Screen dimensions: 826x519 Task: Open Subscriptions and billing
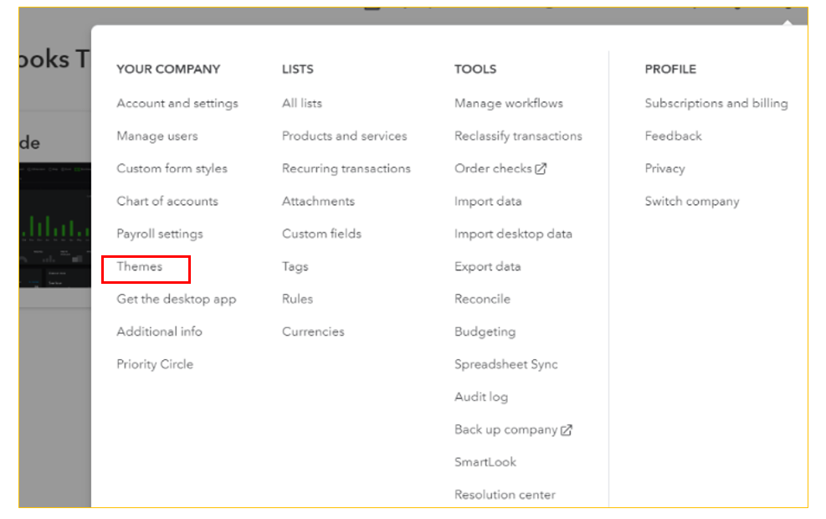[716, 103]
